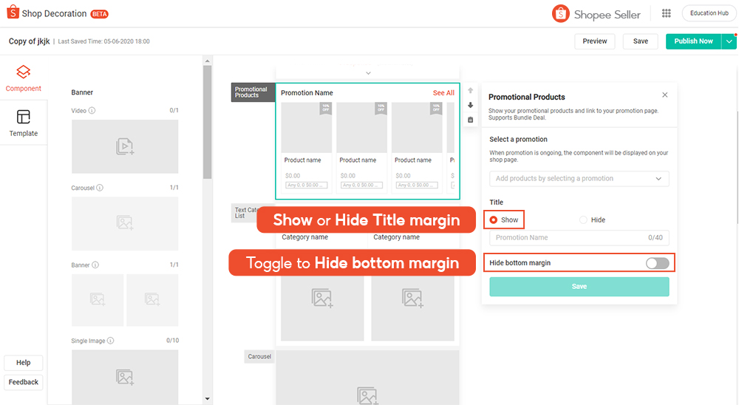
Task: Save the decoration from top bar
Action: click(x=640, y=41)
